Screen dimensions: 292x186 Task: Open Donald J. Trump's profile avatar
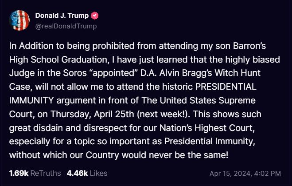tap(19, 20)
